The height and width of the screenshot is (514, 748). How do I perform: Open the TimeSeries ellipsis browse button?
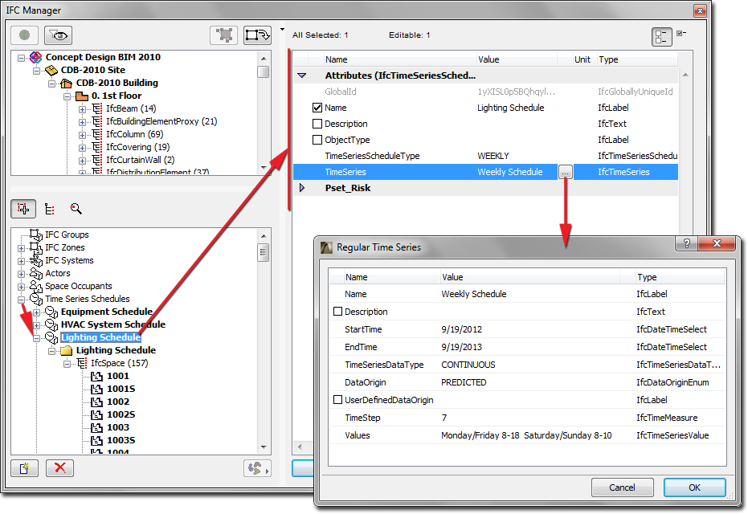[x=566, y=172]
